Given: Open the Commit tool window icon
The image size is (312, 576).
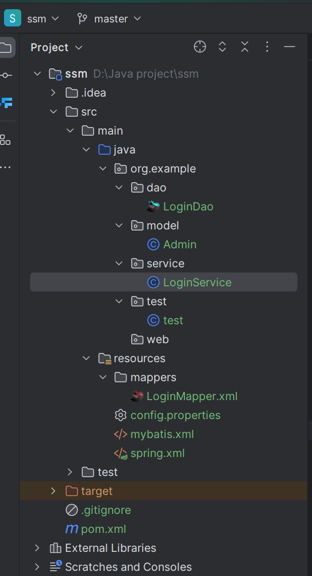Looking at the screenshot, I should tap(6, 75).
